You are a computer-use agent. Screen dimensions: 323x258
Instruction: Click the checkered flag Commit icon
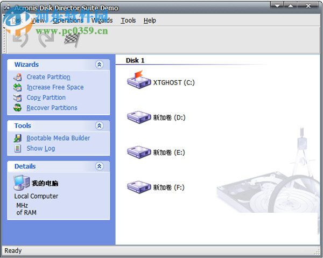pos(72,40)
